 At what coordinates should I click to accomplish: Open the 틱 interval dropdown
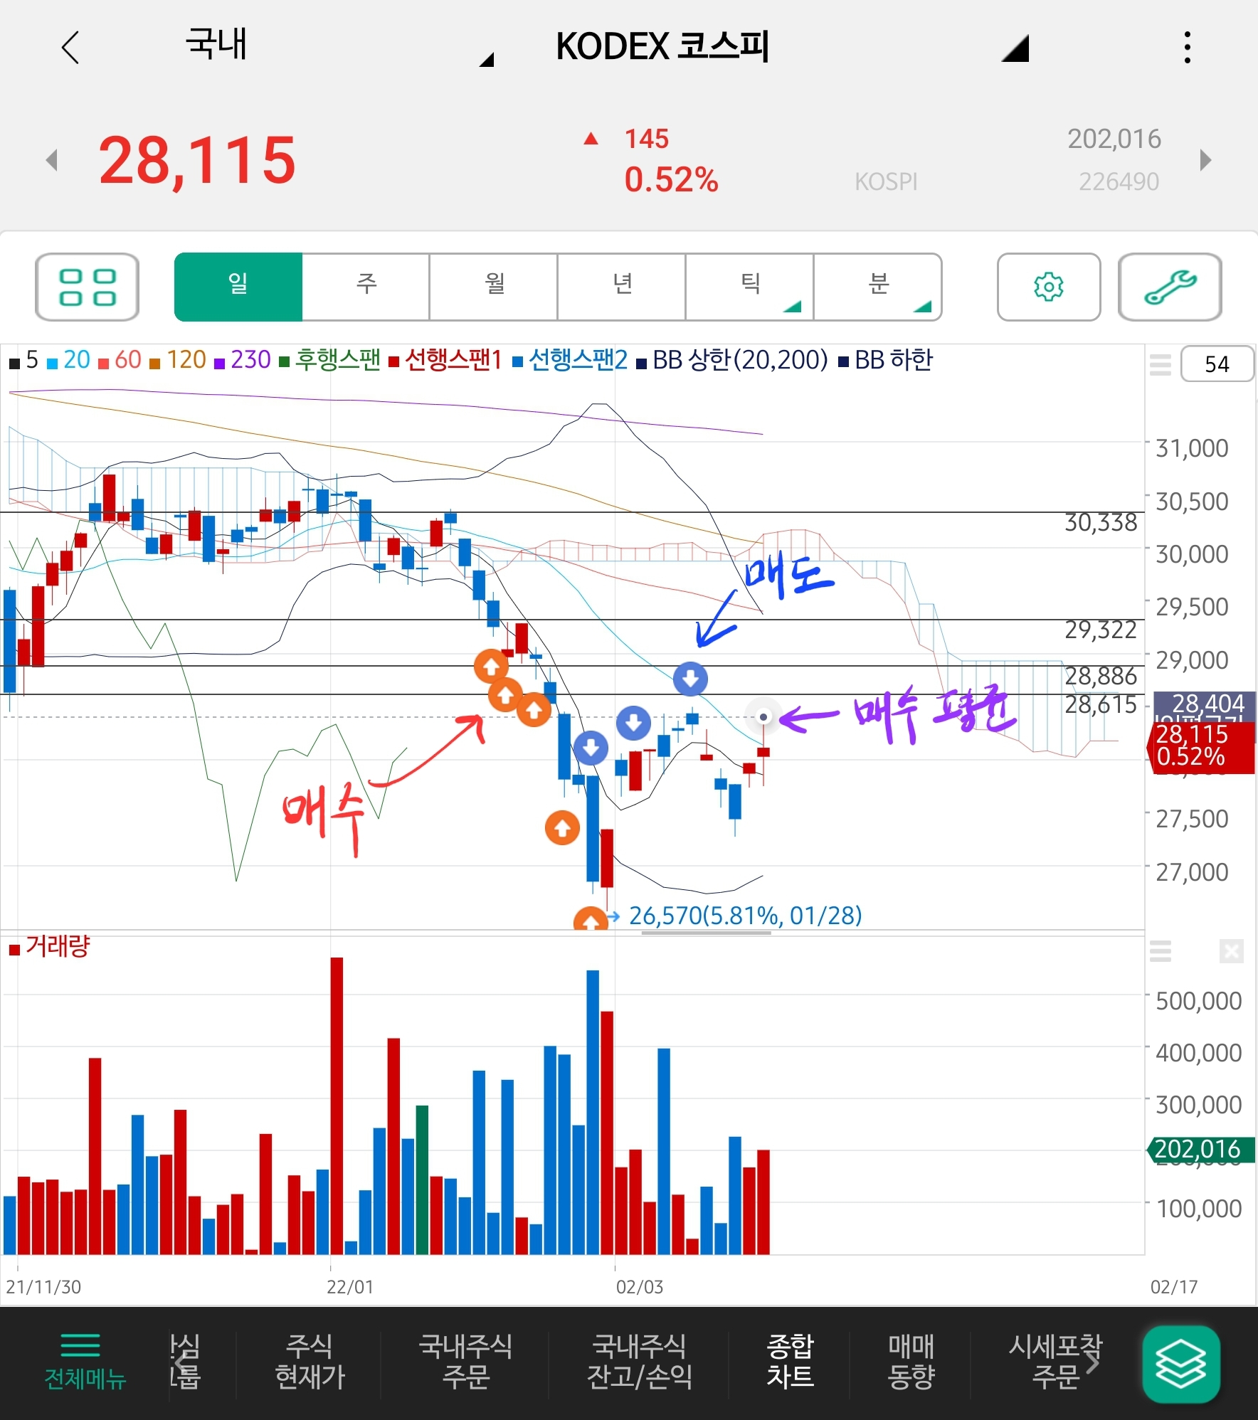coord(750,287)
